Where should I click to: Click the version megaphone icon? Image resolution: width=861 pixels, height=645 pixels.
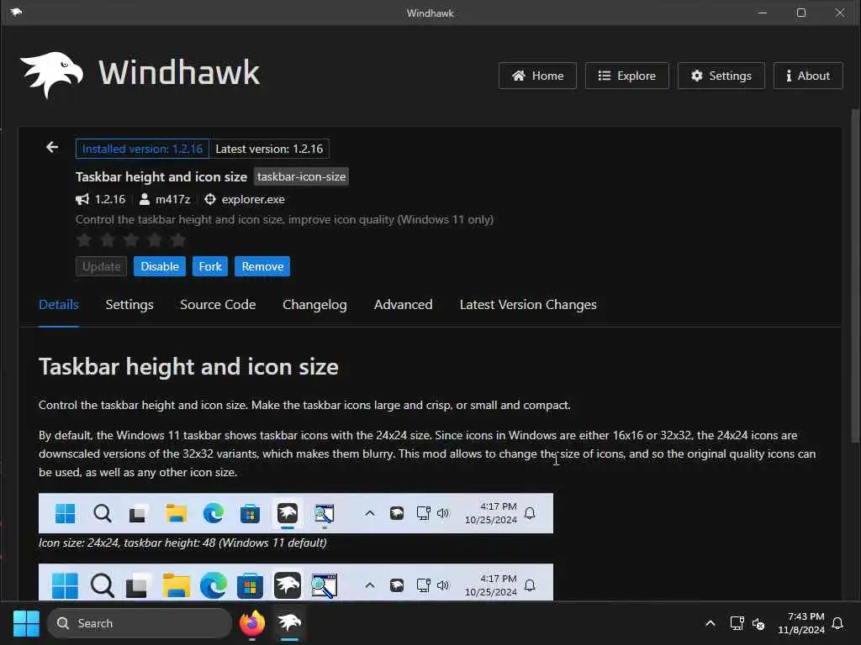[x=82, y=199]
